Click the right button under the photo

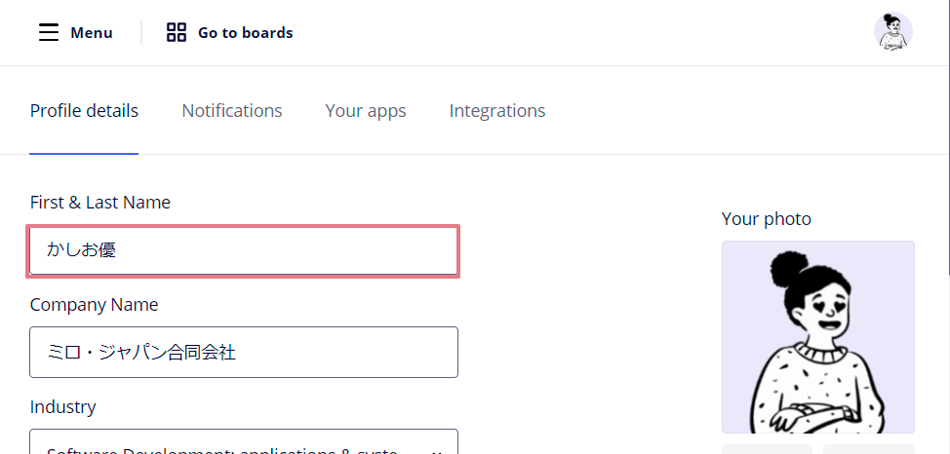click(x=869, y=448)
